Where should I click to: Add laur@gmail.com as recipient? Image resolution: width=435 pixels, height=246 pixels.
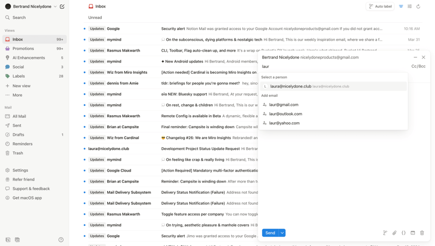pos(333,105)
